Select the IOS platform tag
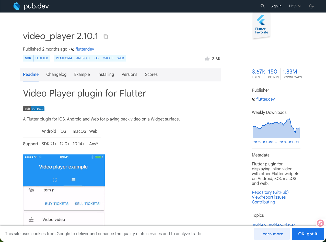326x242 pixels. tap(96, 58)
